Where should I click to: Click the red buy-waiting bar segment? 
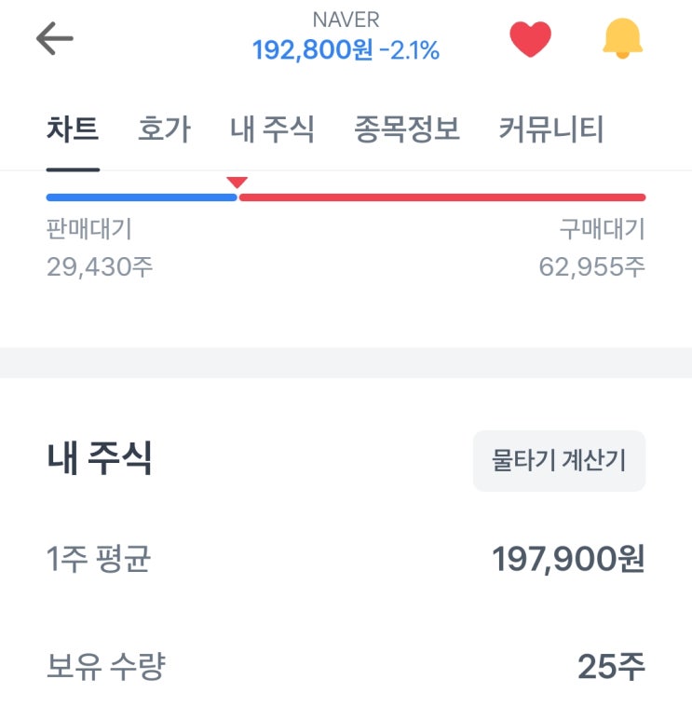tap(442, 197)
